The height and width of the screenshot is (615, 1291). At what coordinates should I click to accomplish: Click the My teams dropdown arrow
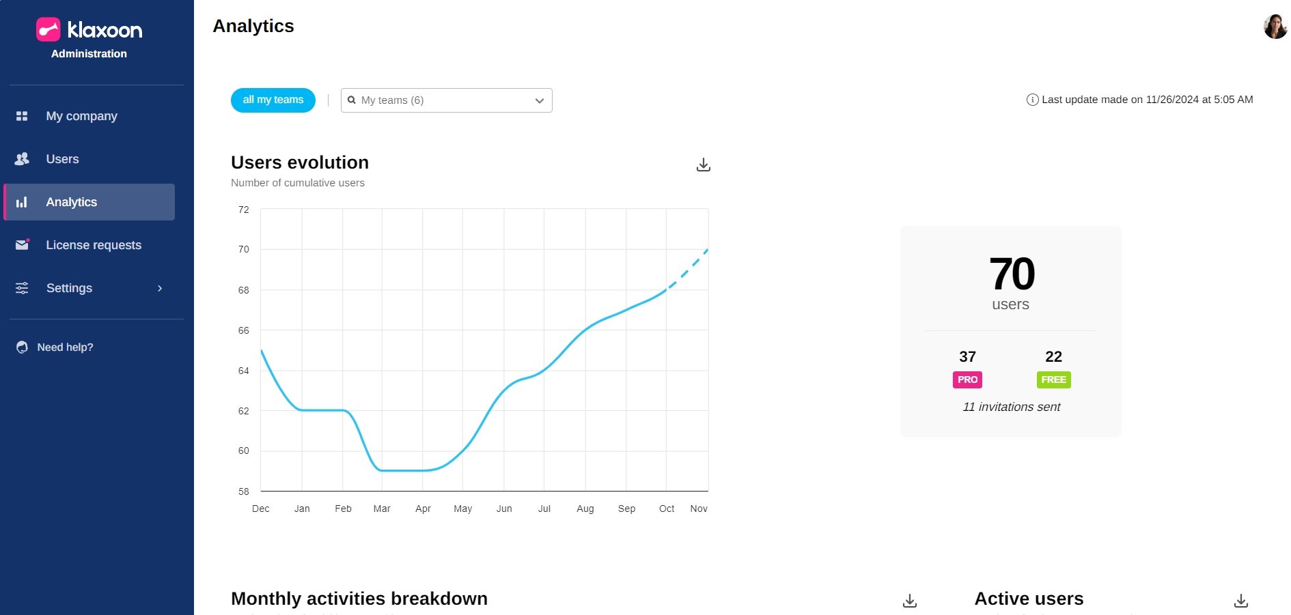(x=540, y=100)
